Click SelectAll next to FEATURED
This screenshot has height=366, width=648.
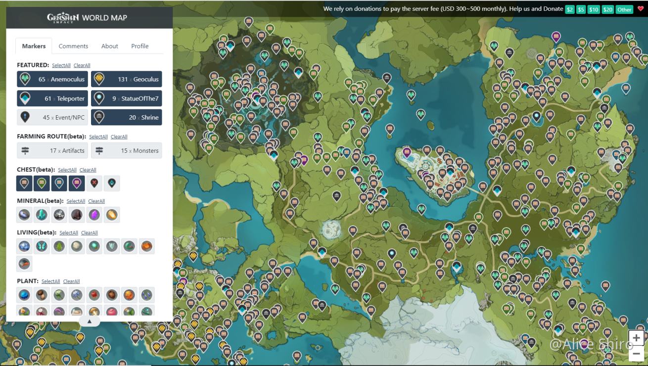tap(61, 65)
